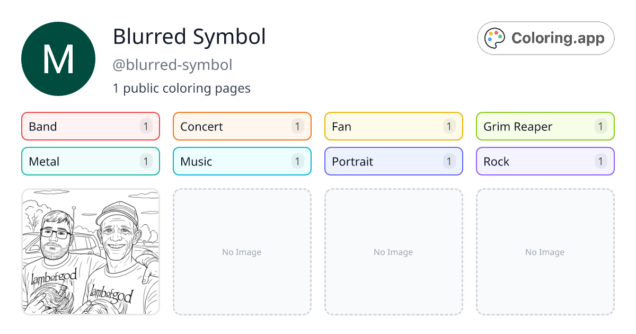Click the count badge on the Rock chip

point(600,161)
